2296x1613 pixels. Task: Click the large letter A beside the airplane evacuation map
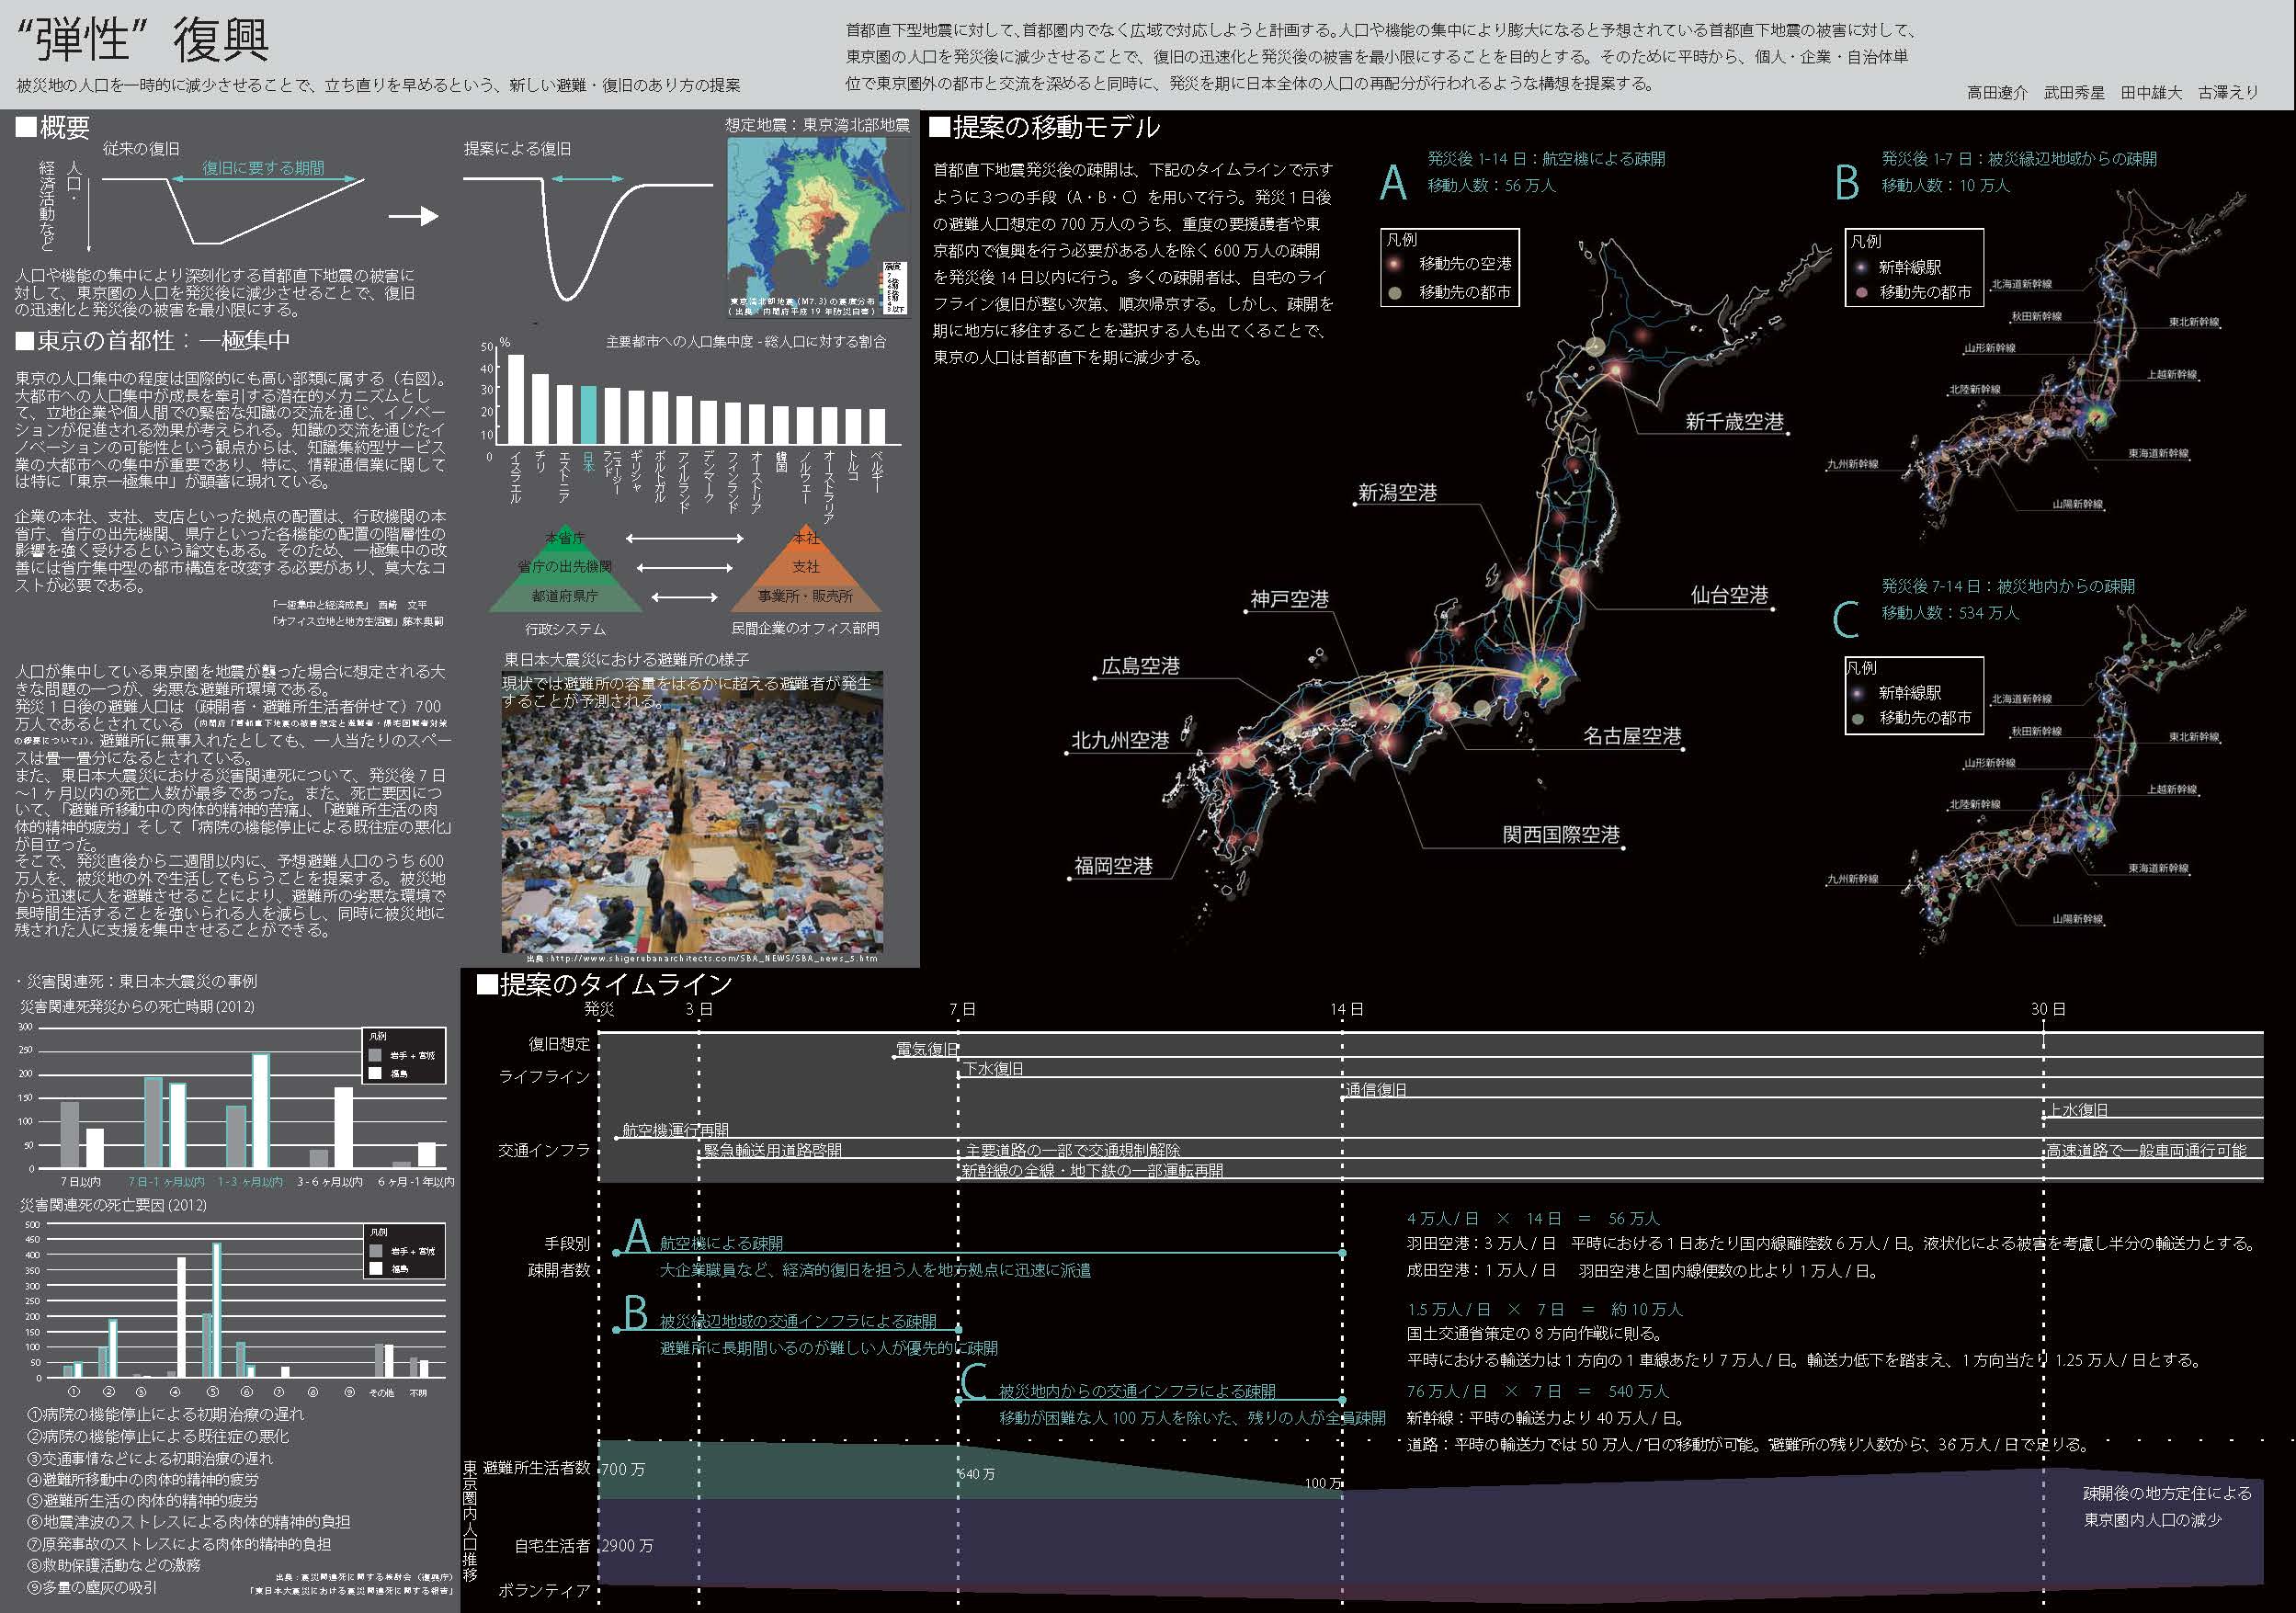[x=1393, y=183]
